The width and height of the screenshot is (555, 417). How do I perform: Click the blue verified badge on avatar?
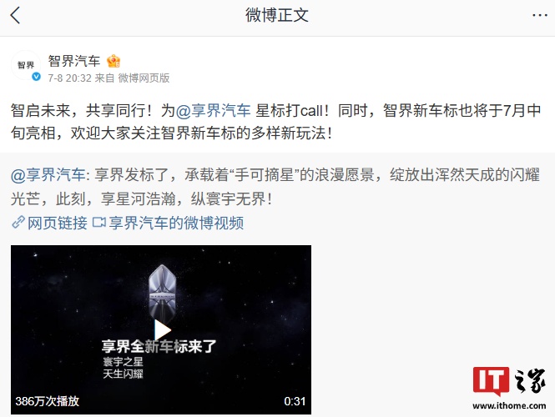coord(36,77)
